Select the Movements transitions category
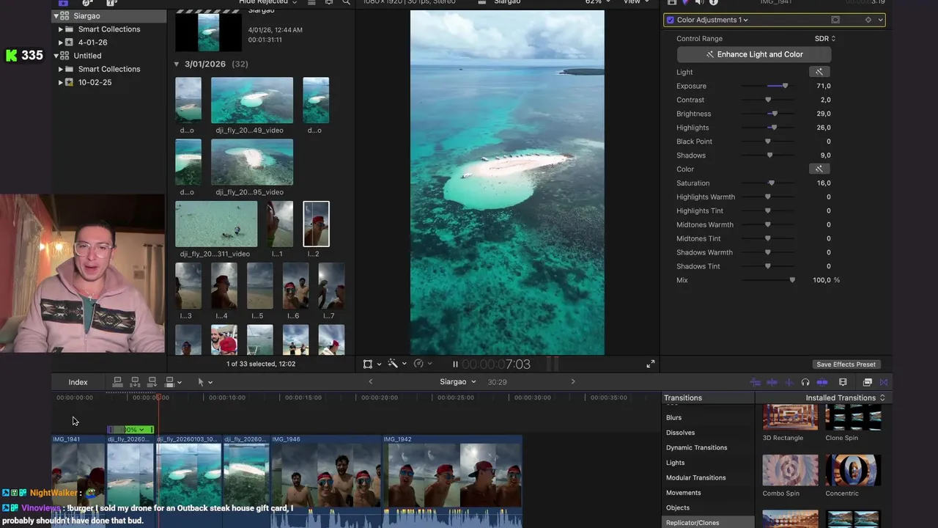The height and width of the screenshot is (528, 938). pos(683,493)
